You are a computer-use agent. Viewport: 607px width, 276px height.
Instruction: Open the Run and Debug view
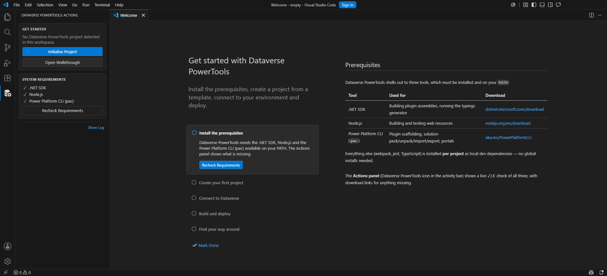pos(7,63)
